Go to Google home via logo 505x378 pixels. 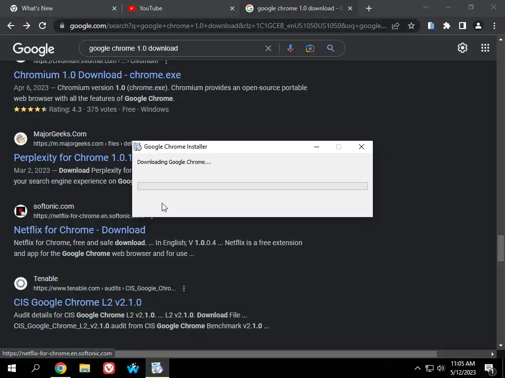(34, 49)
